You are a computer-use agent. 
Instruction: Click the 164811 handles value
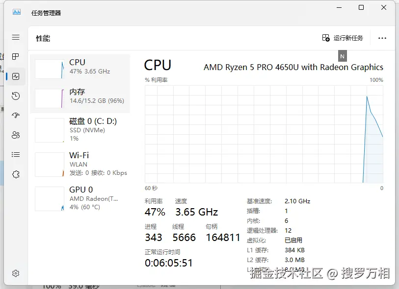tap(223, 238)
